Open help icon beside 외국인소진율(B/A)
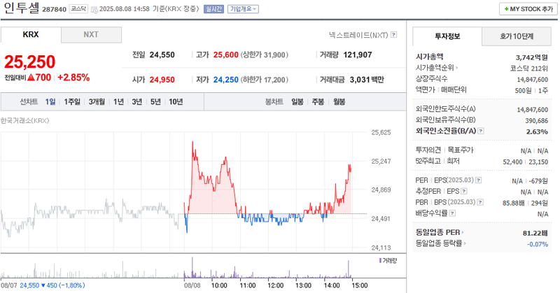 [481, 131]
